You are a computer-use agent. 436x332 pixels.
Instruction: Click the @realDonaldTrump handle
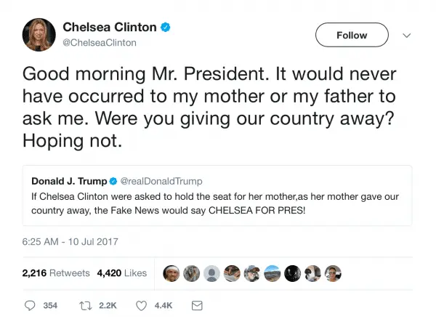click(x=161, y=181)
